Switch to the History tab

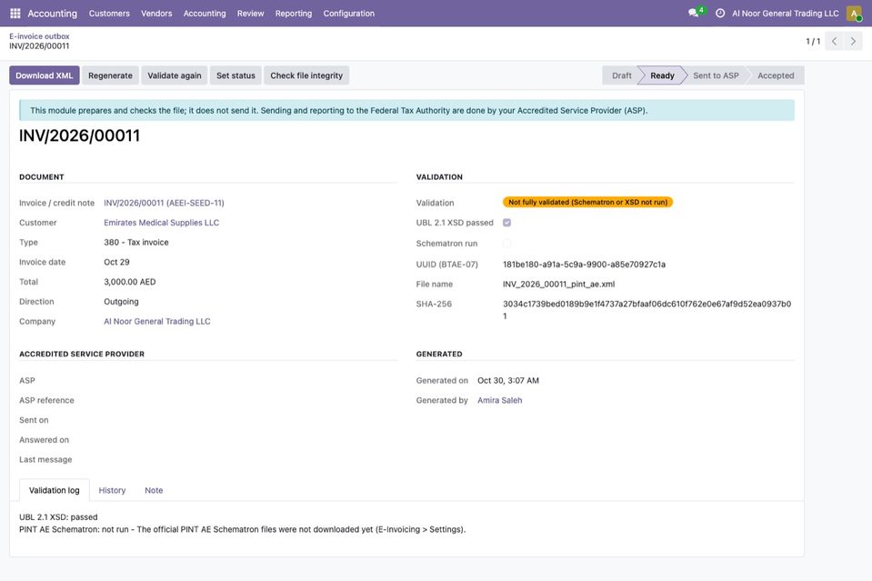pos(113,490)
